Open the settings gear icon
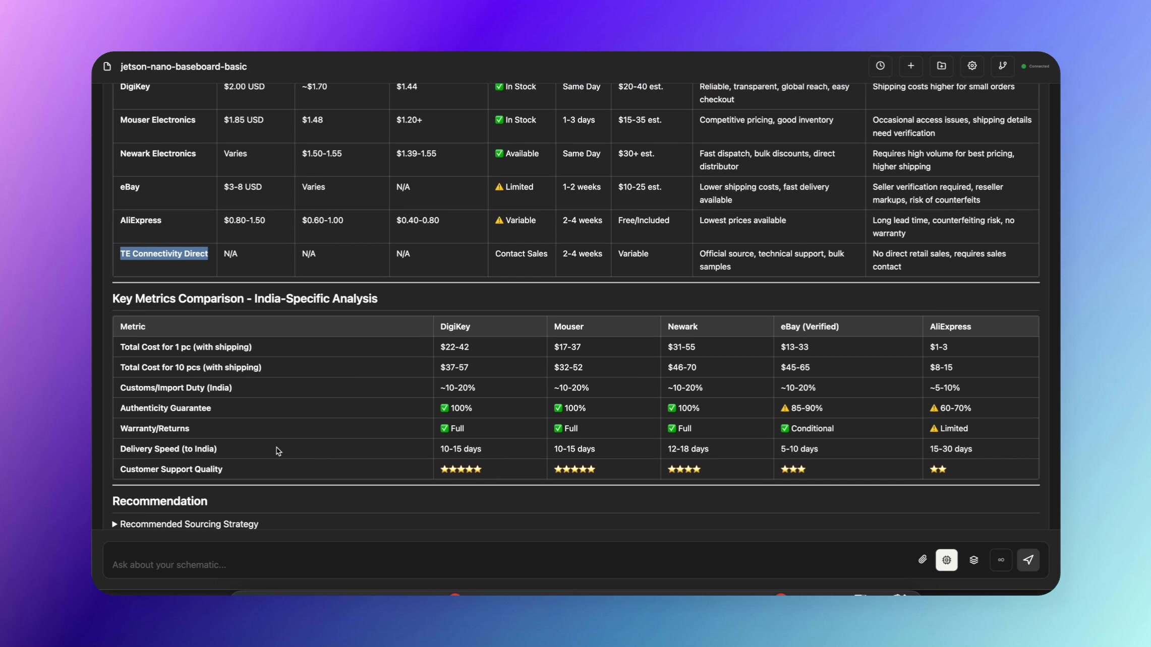Image resolution: width=1151 pixels, height=647 pixels. [972, 66]
